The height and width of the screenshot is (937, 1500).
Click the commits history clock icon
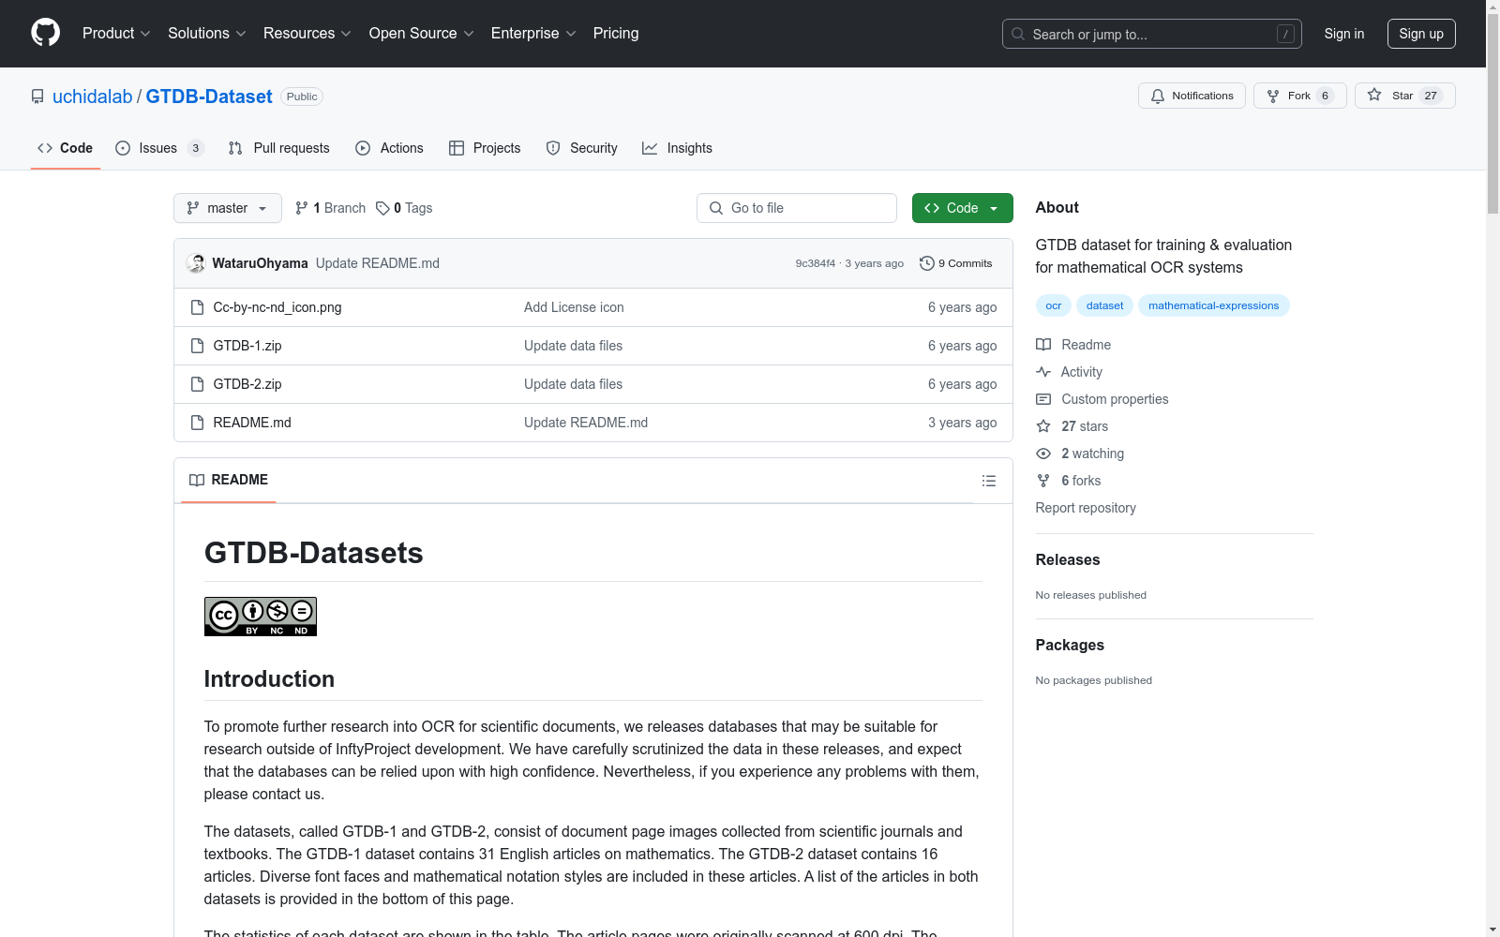click(x=927, y=263)
